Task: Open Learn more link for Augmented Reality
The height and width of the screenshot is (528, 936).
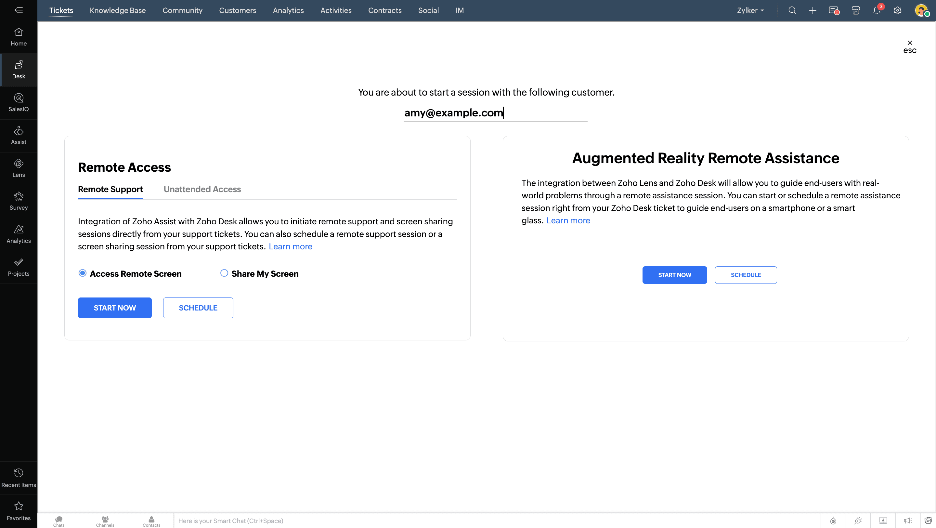Action: [x=568, y=220]
